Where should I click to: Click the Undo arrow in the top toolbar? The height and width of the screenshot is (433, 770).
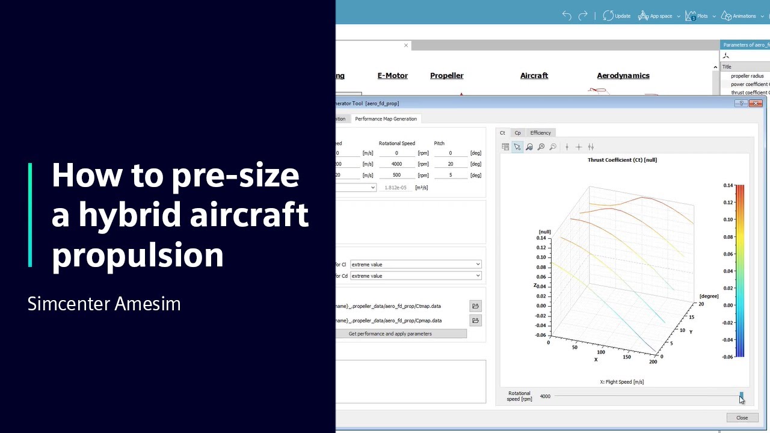[567, 16]
